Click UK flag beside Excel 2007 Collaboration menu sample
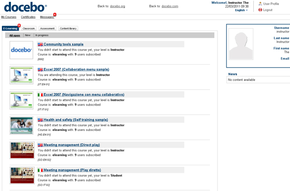The width and height of the screenshot is (290, 191). (x=40, y=70)
